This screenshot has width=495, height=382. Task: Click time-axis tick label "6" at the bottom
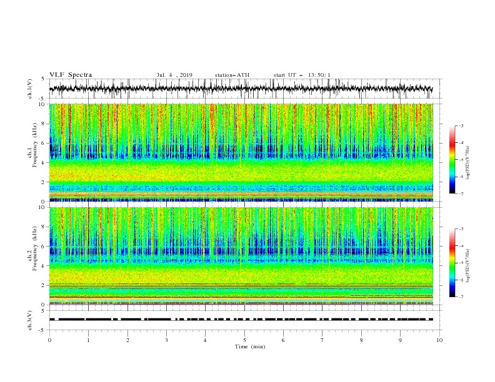click(x=283, y=340)
